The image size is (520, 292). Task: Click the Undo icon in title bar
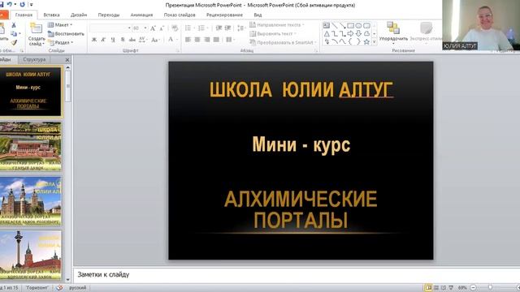(x=10, y=4)
